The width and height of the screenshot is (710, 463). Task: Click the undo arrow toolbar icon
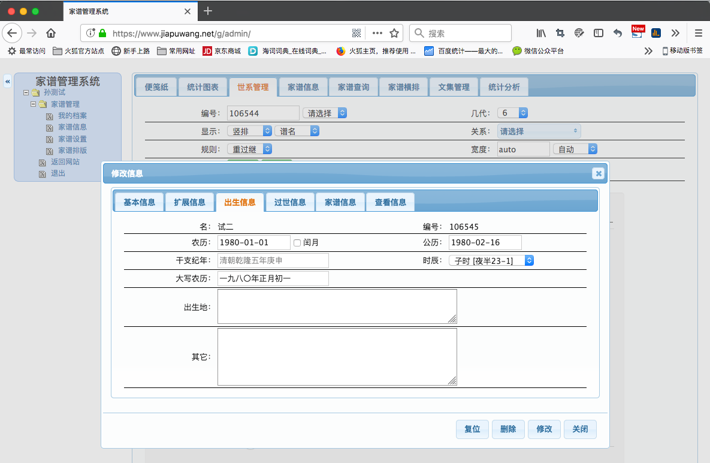618,33
